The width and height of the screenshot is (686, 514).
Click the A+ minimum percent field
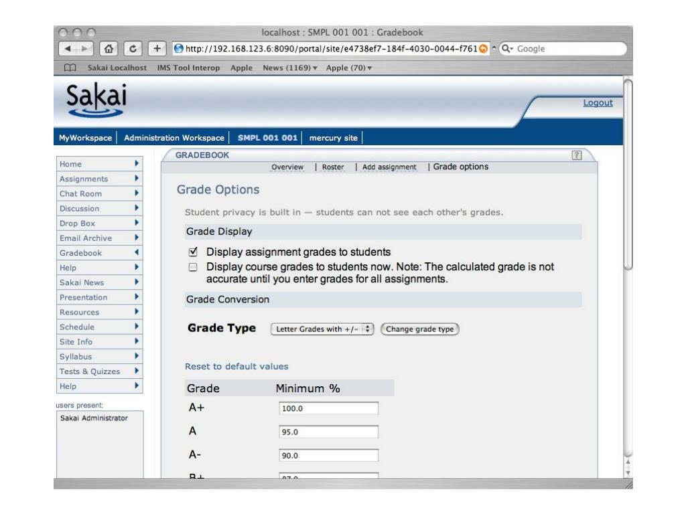click(328, 408)
